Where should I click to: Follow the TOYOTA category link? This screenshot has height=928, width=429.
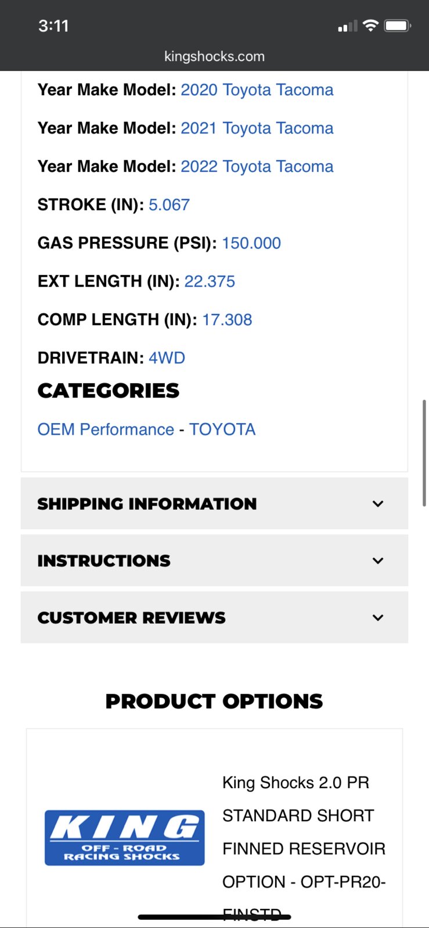pyautogui.click(x=222, y=429)
